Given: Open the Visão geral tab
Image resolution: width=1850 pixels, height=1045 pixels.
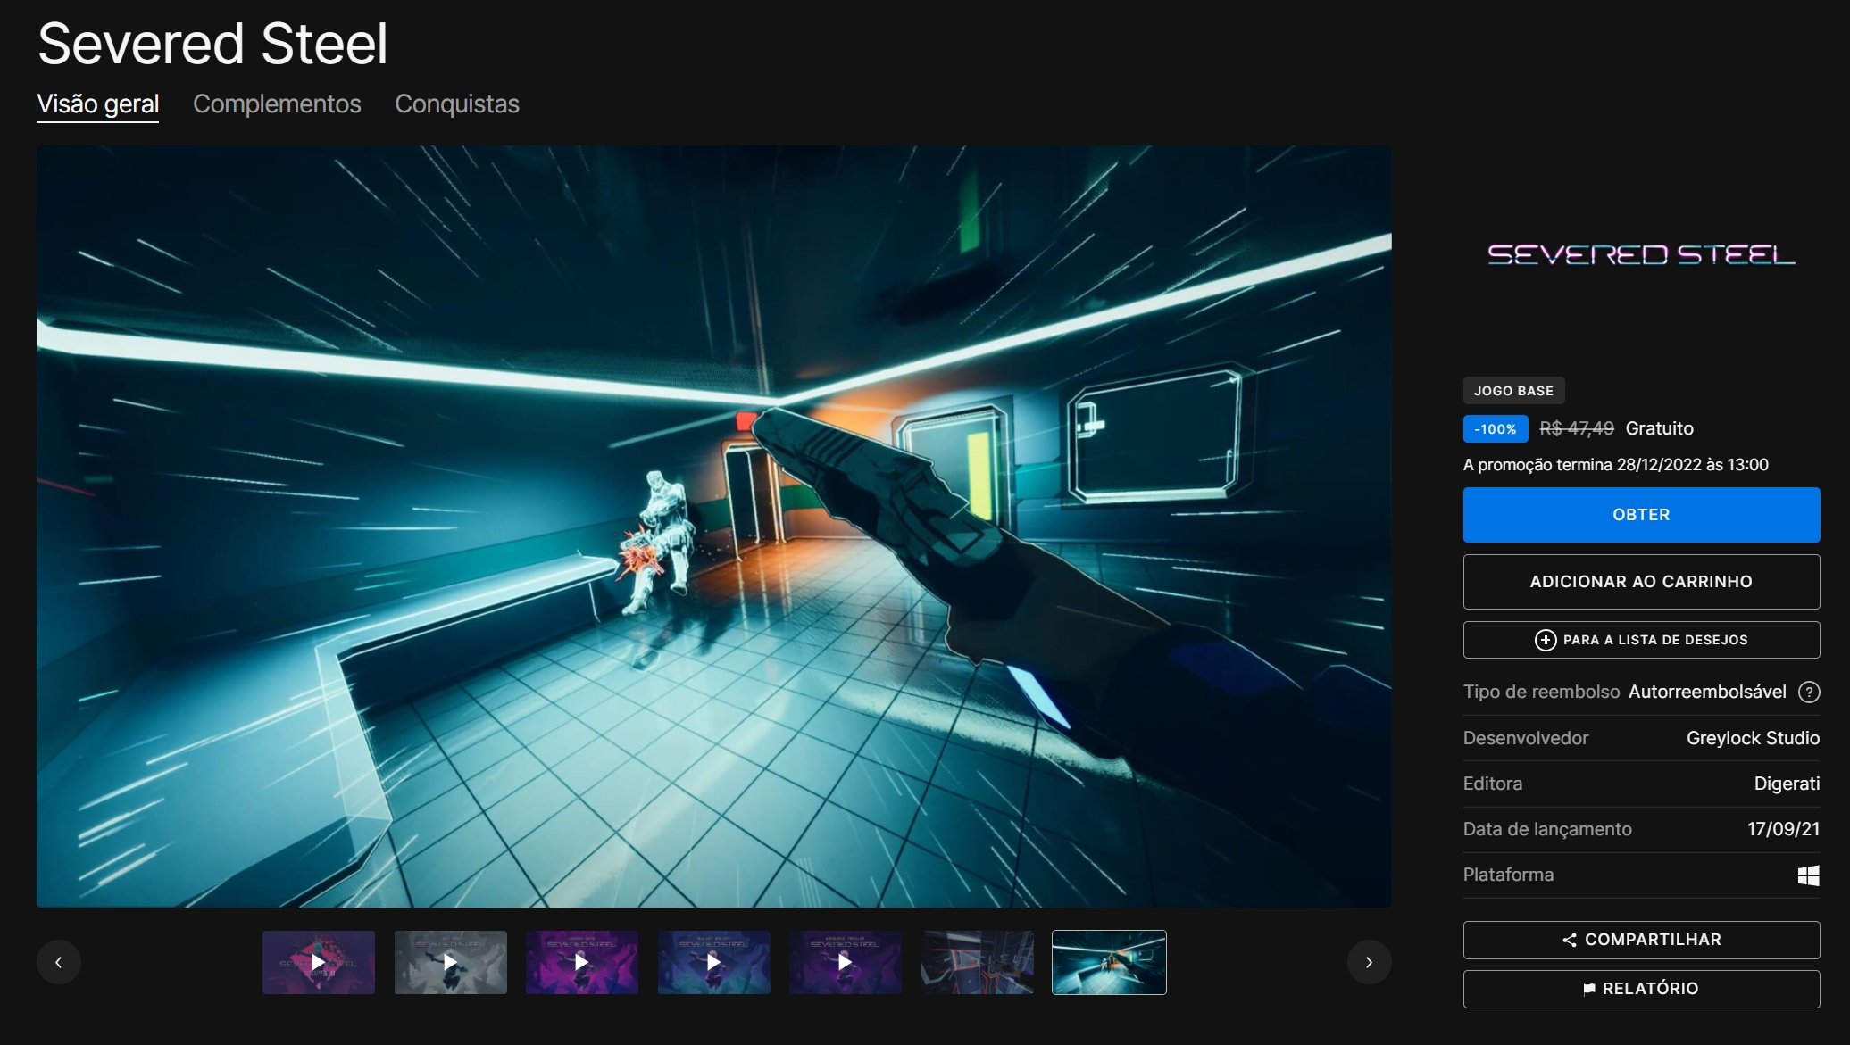Looking at the screenshot, I should (x=98, y=104).
